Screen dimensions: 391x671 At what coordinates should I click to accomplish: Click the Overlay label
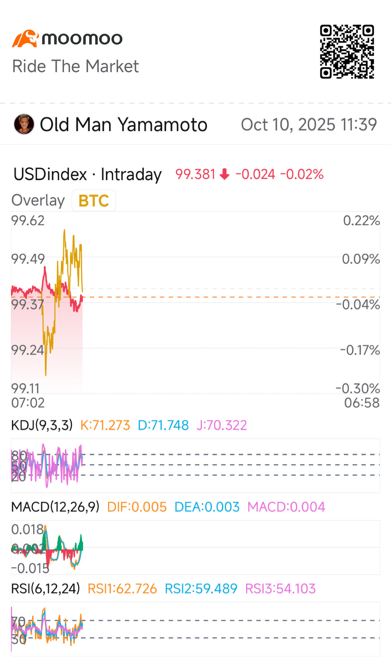pos(38,200)
